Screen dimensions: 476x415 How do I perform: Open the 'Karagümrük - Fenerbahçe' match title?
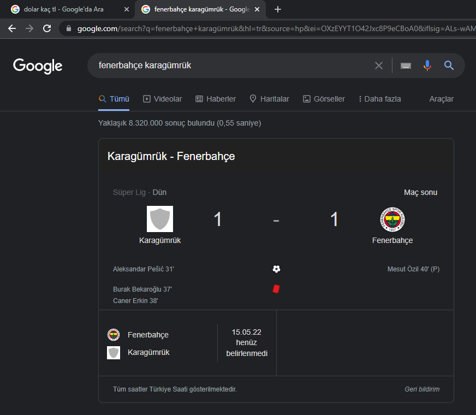tap(171, 156)
